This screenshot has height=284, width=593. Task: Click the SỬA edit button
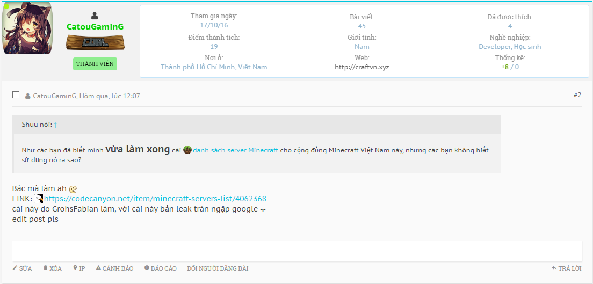(23, 268)
